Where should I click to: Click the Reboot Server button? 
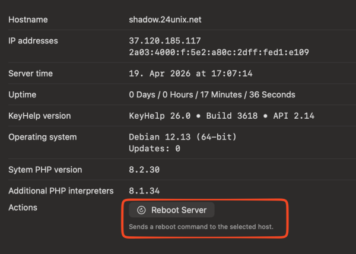171,210
